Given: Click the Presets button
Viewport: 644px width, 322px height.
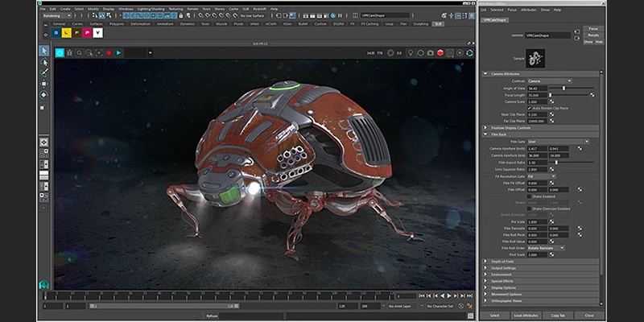Looking at the screenshot, I should 593,35.
